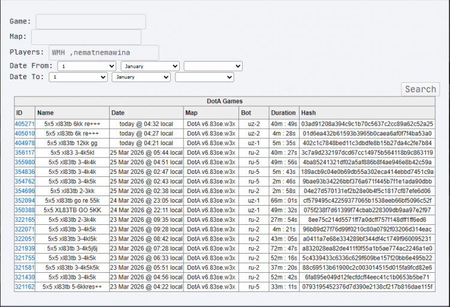Click the Hash column header
This screenshot has width=450, height=307.
pos(367,113)
